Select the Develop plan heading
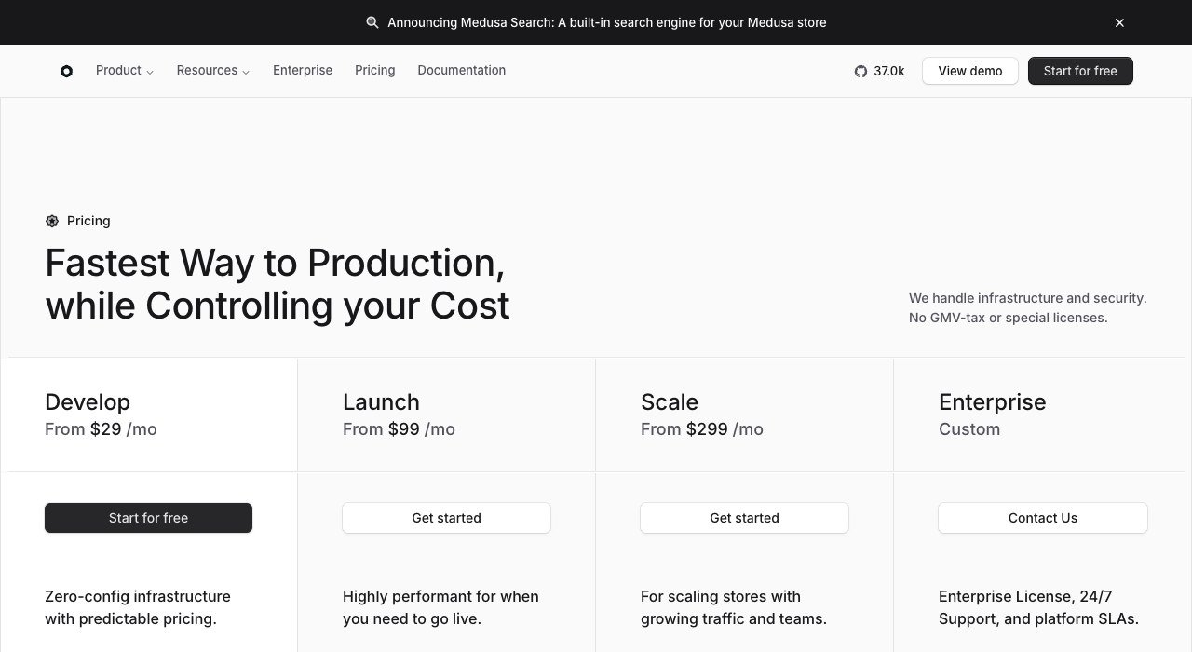 pyautogui.click(x=88, y=402)
